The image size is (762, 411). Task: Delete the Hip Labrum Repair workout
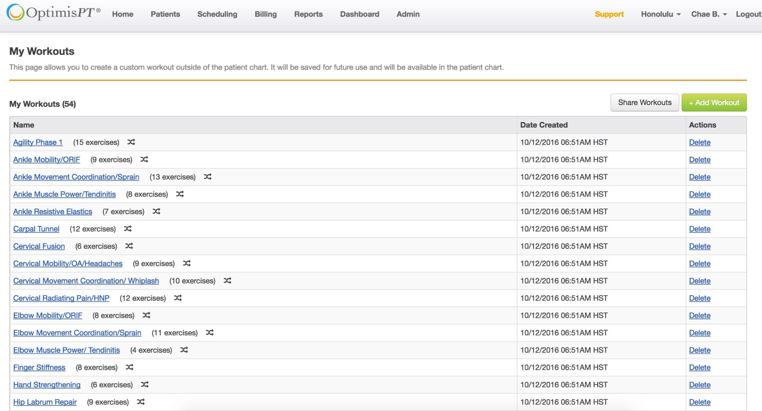tap(699, 402)
